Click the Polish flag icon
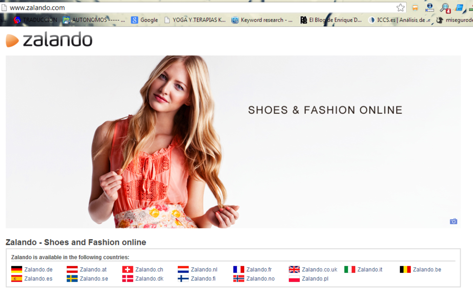The height and width of the screenshot is (293, 473). [294, 278]
